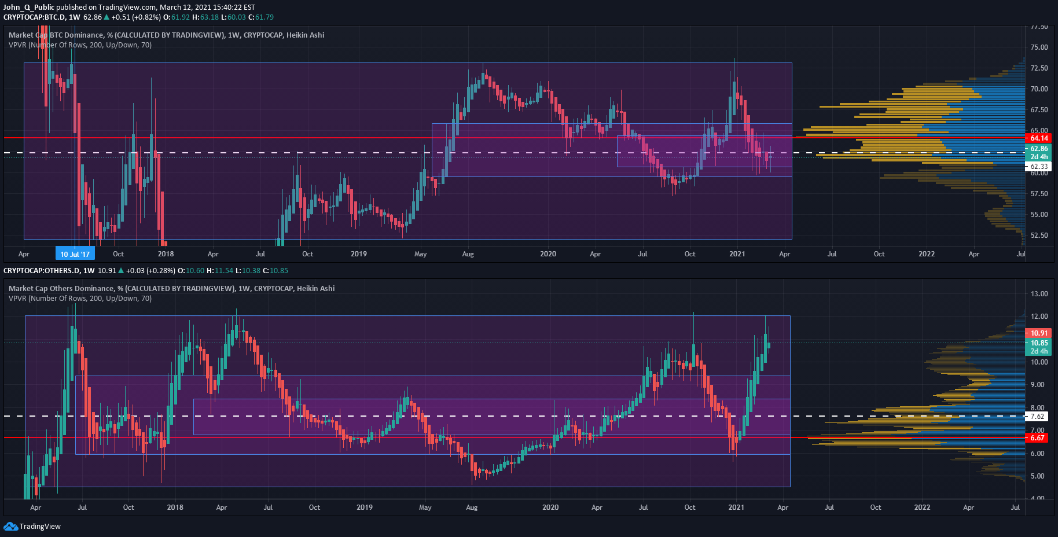The width and height of the screenshot is (1058, 537).
Task: Click the 7.62 dashed line price label
Action: click(x=1038, y=416)
